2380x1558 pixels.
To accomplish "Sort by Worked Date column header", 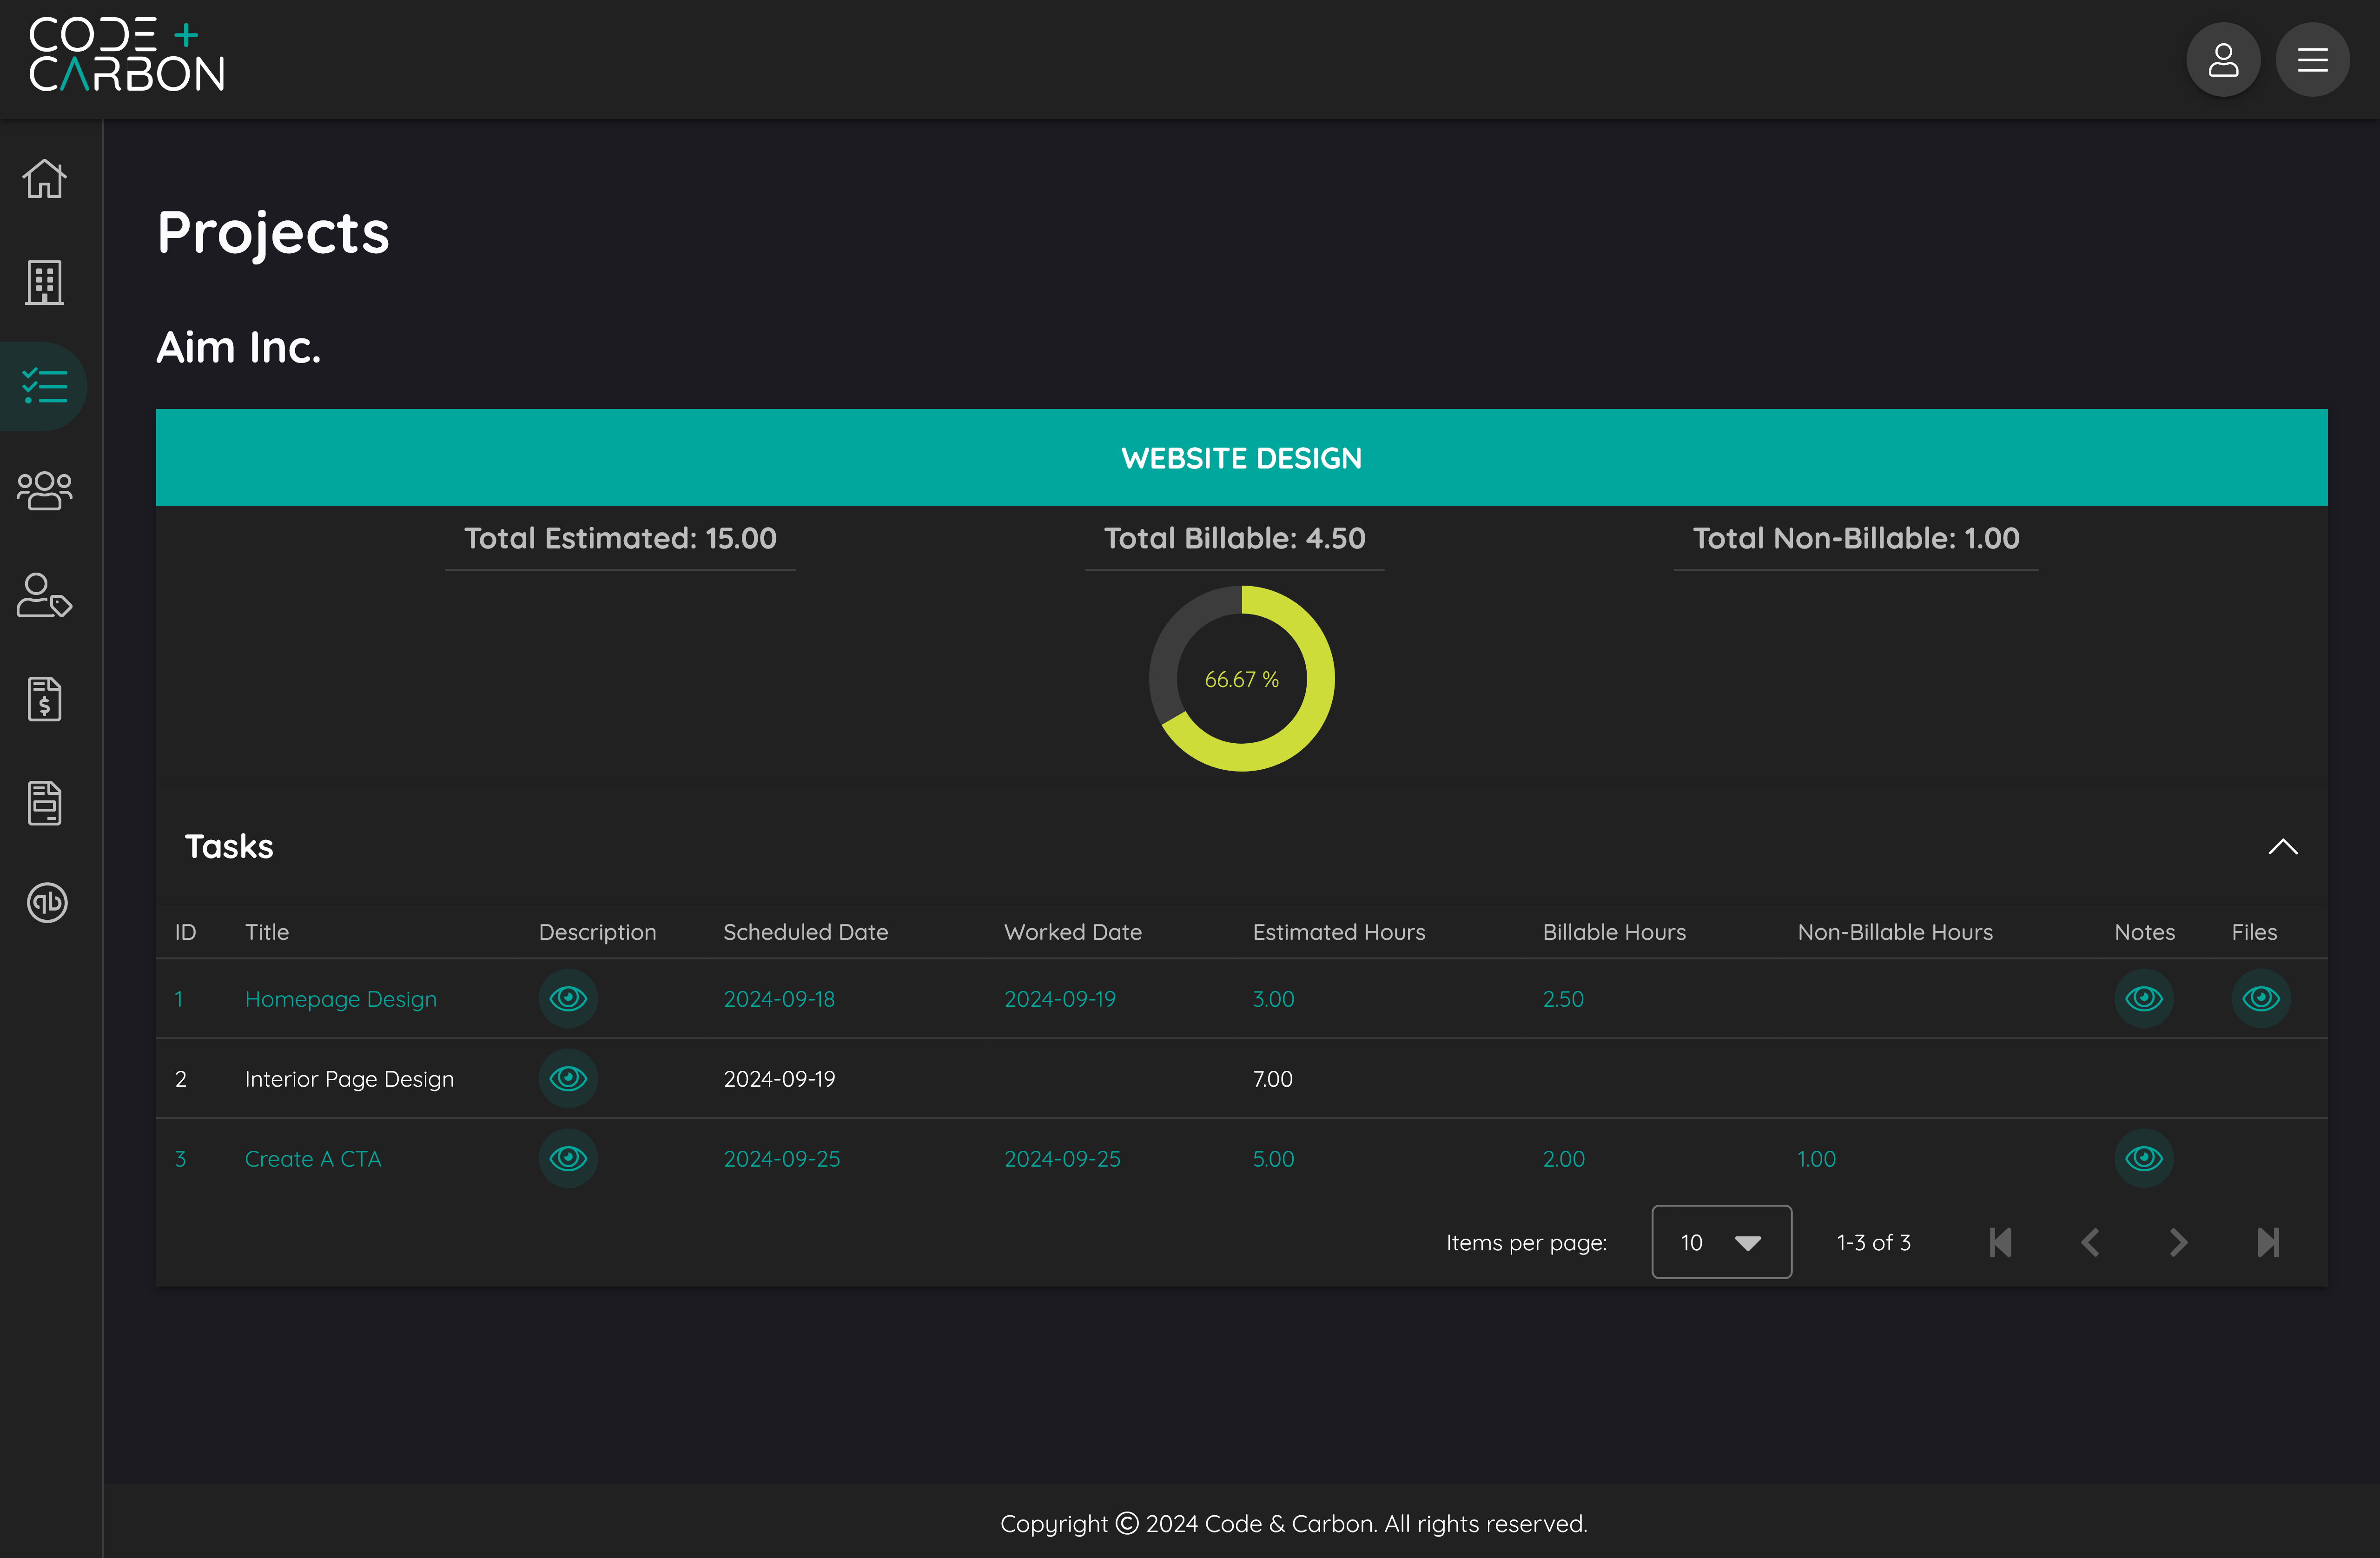I will tap(1073, 932).
